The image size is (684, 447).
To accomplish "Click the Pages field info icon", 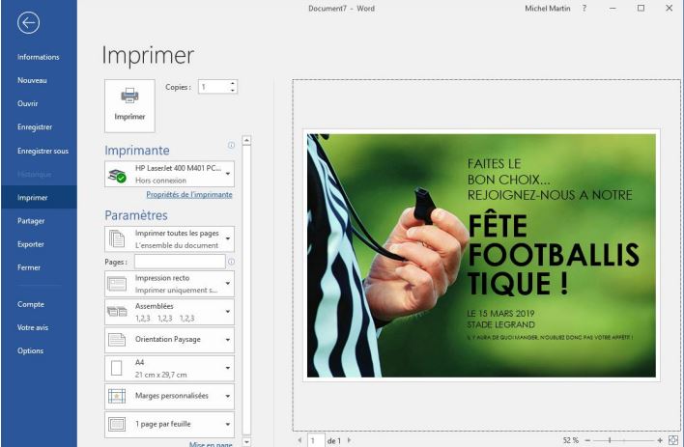I will pos(231,262).
